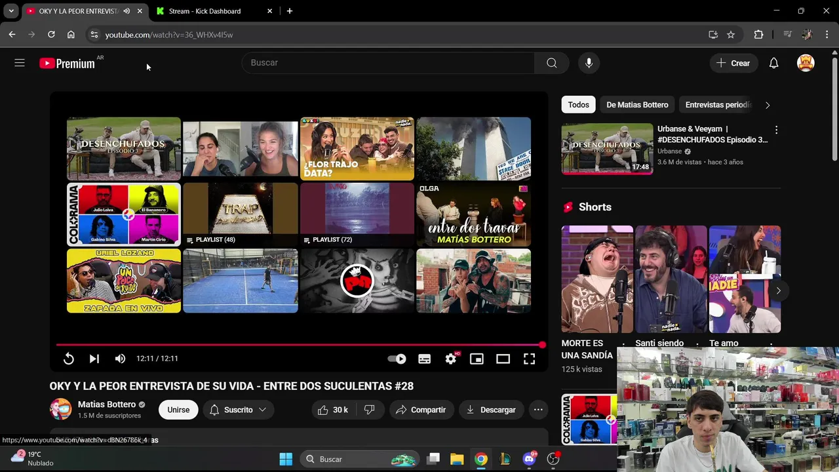Bookmark this page with the star
The width and height of the screenshot is (839, 472).
731,35
